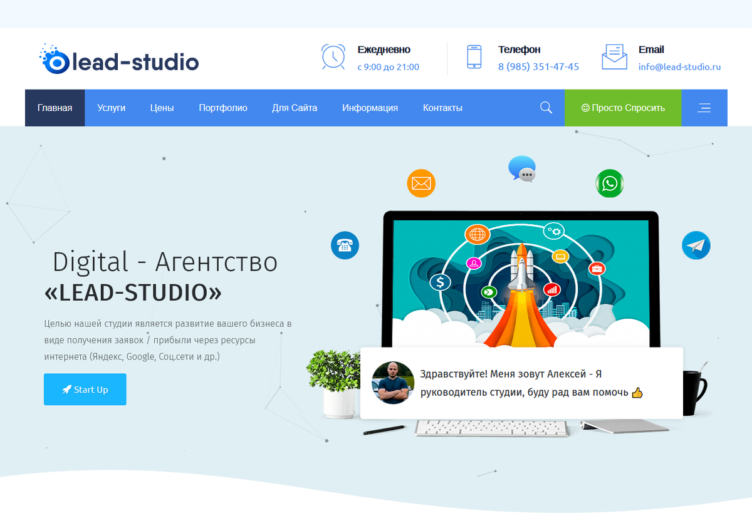Click the orange mail envelope circle icon
Screen dimensions: 752x526
[x=421, y=183]
